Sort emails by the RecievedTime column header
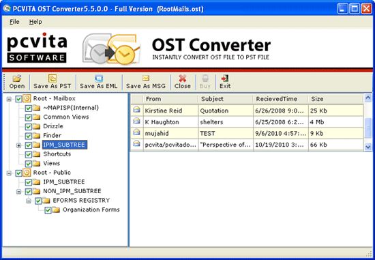Viewport: 375px width, 260px height. point(280,99)
